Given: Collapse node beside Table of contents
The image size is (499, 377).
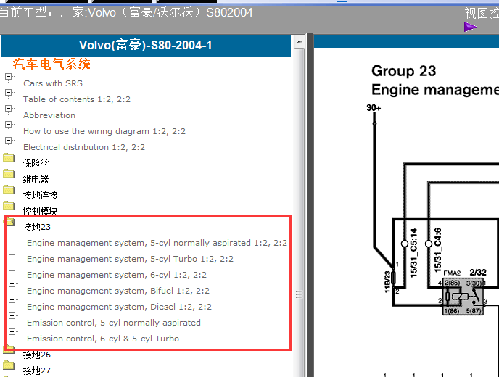Looking at the screenshot, I should point(8,93).
